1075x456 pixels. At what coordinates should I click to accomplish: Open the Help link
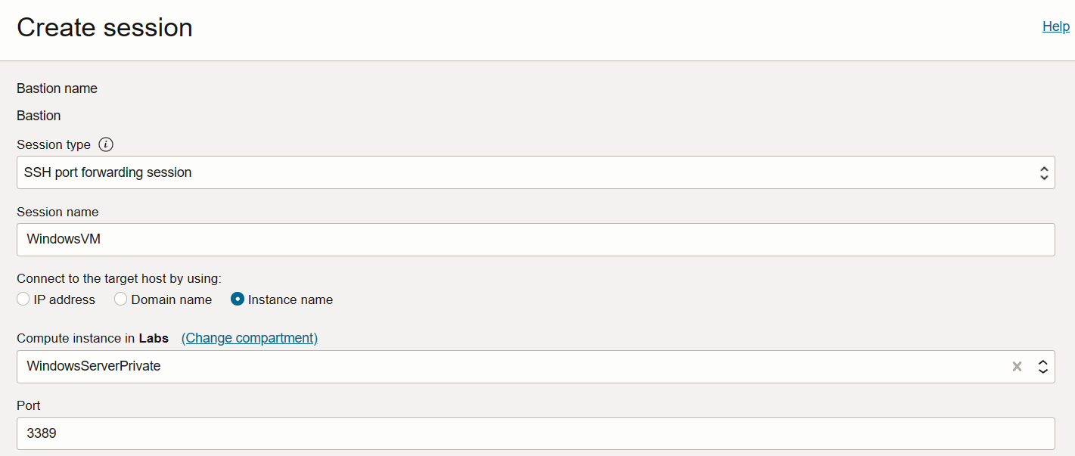coord(1055,26)
